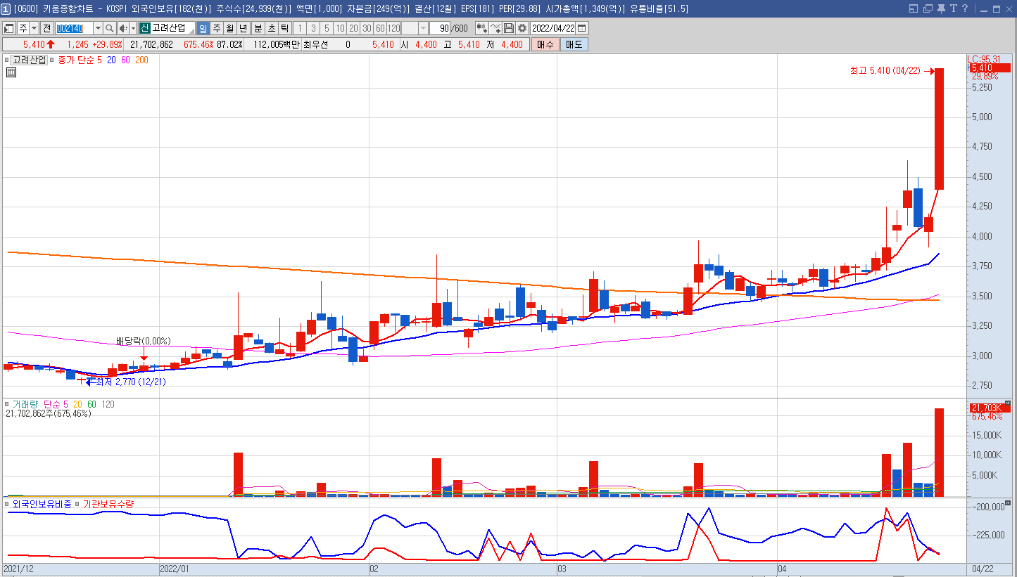Click the window number 1 badge
Image resolution: width=1017 pixels, height=577 pixels.
point(6,8)
